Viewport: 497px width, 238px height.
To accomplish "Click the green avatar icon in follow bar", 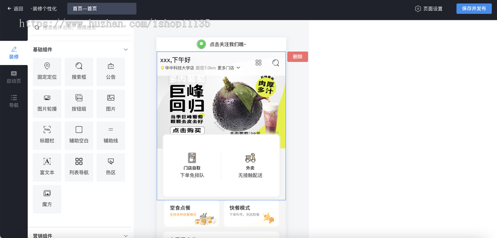I will pyautogui.click(x=201, y=44).
